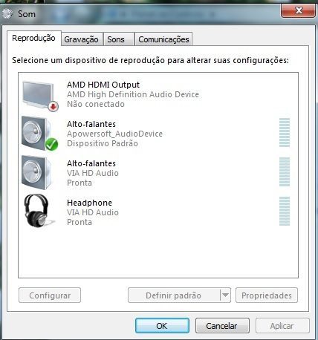
Task: Close the Som dialog window
Action: [299, 10]
